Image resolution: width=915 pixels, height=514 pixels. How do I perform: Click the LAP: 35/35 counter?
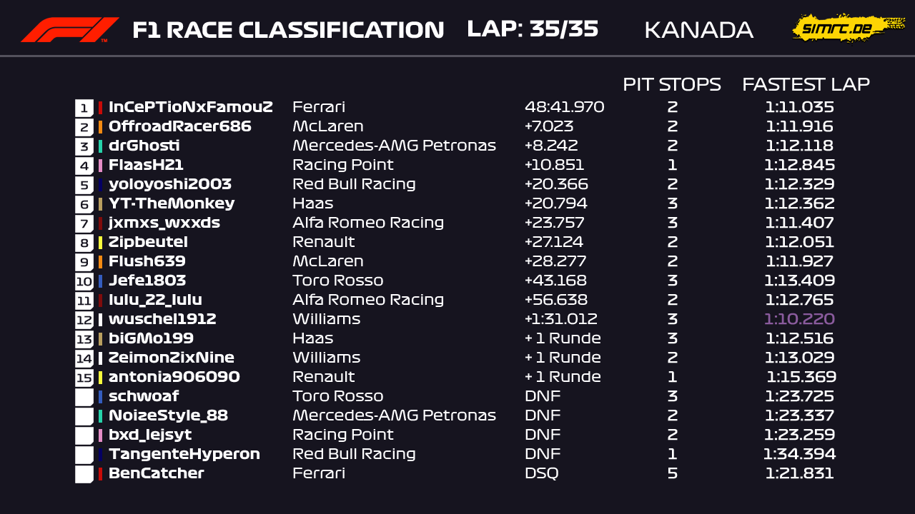(533, 29)
